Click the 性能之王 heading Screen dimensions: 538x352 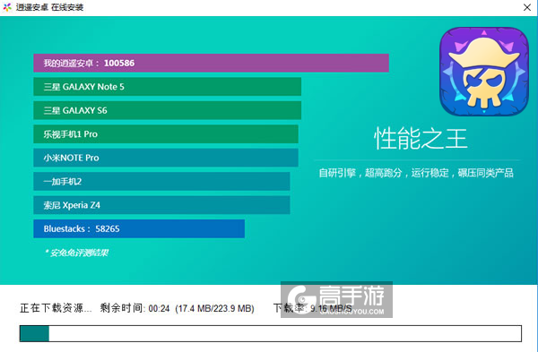421,139
